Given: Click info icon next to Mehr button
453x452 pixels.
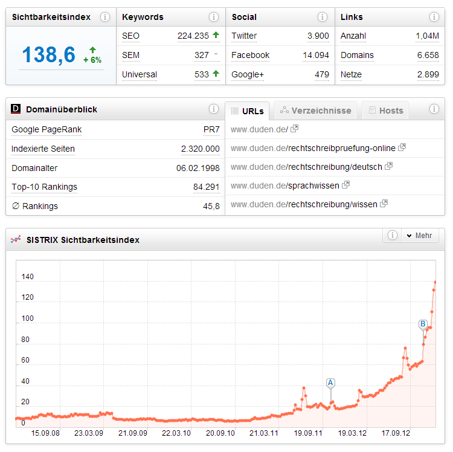Looking at the screenshot, I should pos(392,236).
